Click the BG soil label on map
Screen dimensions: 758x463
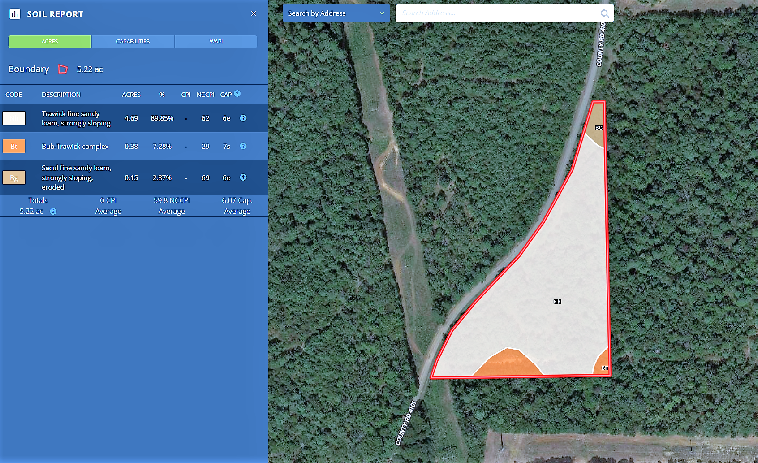[599, 128]
